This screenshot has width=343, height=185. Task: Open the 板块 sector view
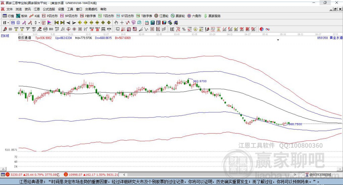click(x=21, y=16)
